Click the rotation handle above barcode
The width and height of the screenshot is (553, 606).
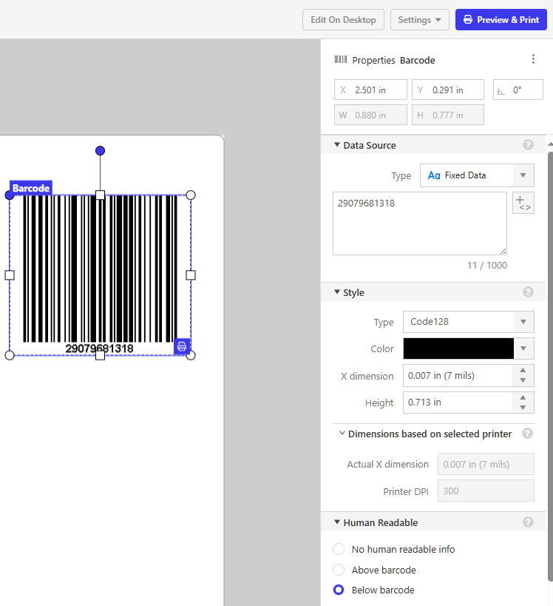tap(100, 151)
